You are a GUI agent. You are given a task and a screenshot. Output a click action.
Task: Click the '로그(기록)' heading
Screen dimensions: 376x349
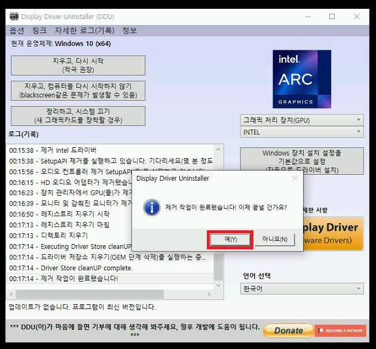click(23, 134)
